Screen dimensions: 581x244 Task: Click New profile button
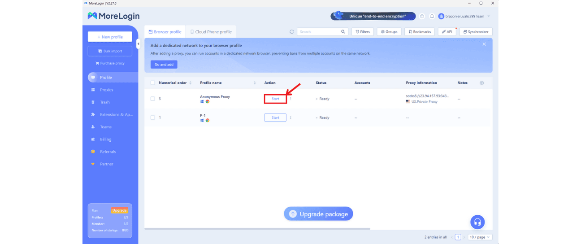click(x=110, y=37)
